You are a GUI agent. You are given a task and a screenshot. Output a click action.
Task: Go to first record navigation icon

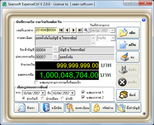coord(61,30)
